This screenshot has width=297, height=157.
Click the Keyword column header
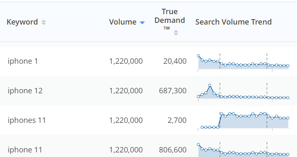pyautogui.click(x=22, y=22)
